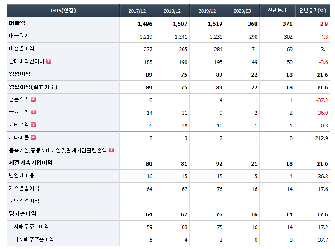Click the 매출총이익 percentage 3.1

[x=324, y=50]
